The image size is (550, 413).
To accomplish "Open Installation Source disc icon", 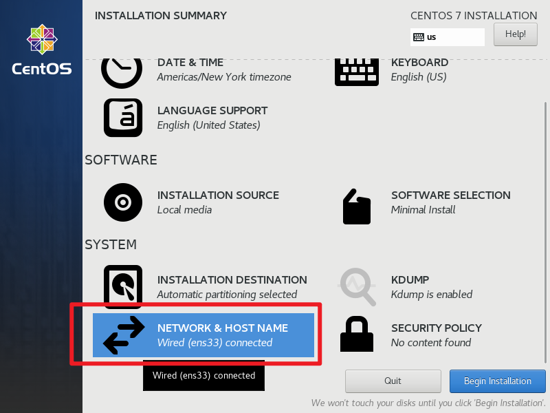I will point(122,202).
